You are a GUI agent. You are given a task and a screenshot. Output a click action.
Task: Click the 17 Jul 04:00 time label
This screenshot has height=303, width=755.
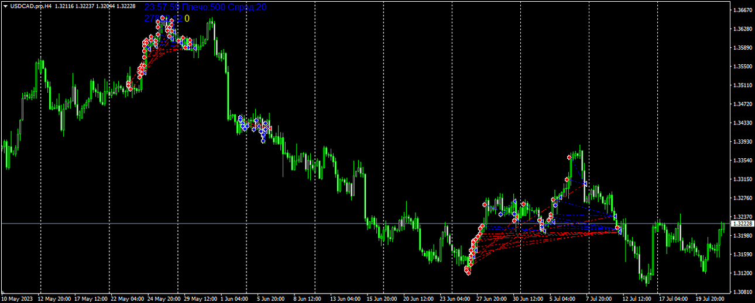tap(672, 298)
